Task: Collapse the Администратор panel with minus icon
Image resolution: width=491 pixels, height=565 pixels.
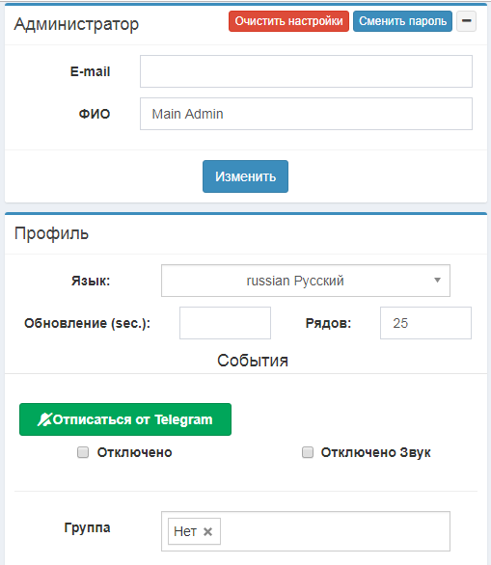Action: (x=466, y=21)
